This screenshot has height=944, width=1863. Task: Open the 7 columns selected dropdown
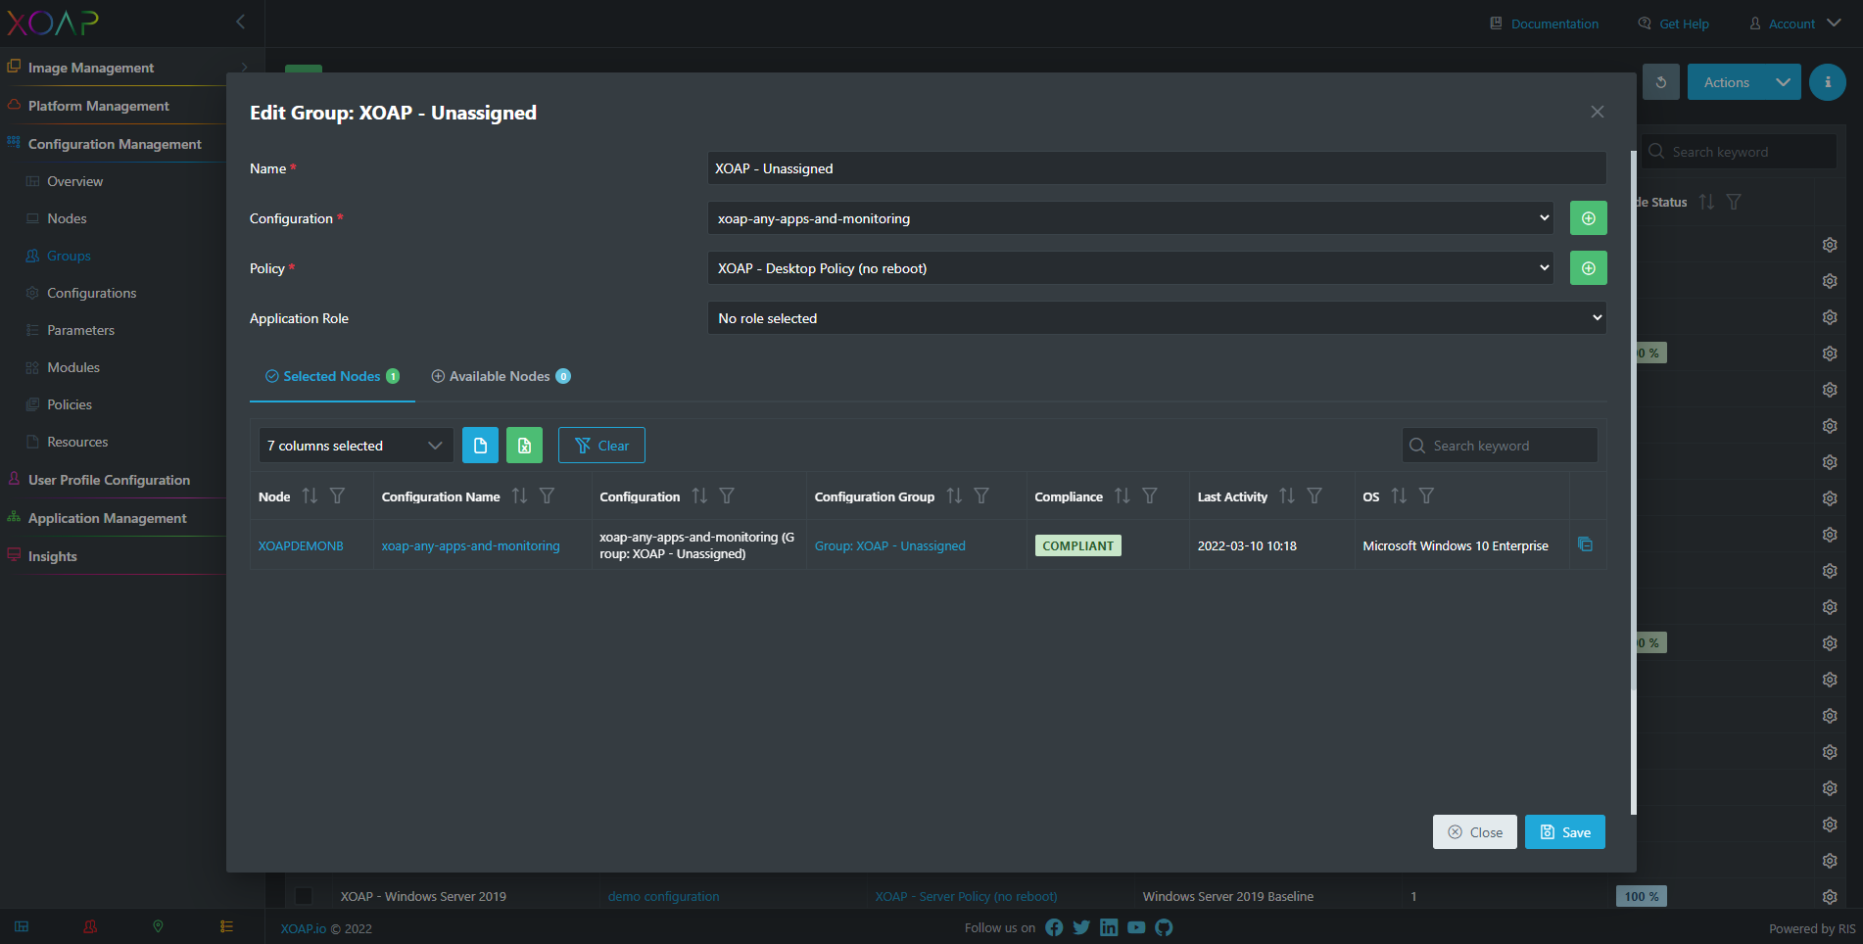(356, 446)
